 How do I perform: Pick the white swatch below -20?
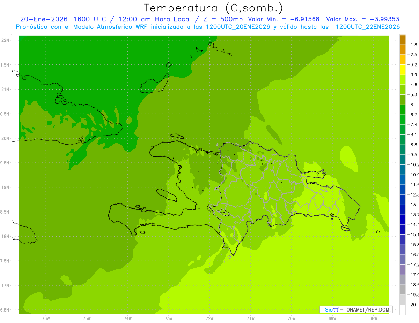pos(403,310)
